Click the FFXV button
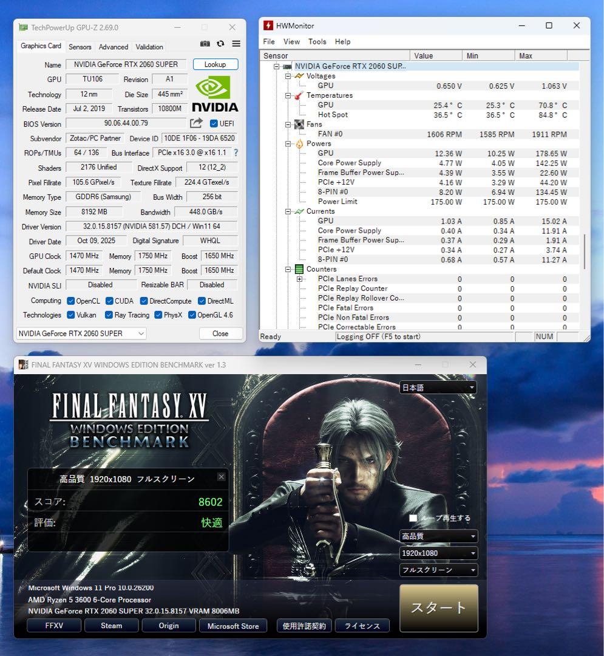Image resolution: width=604 pixels, height=656 pixels. (54, 626)
